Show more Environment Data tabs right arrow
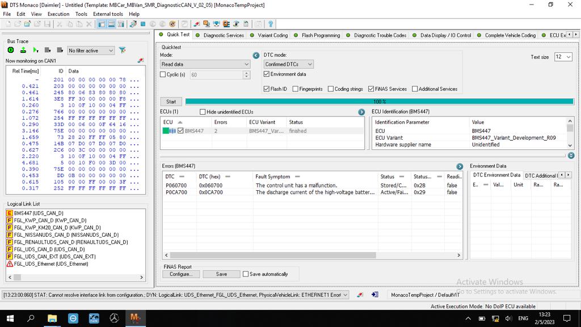 (x=568, y=175)
